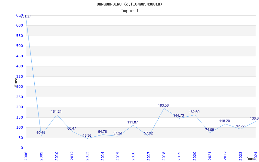Click the y-axis value 450
Image resolution: width=259 pixels, height=162 pixels.
pos(19,56)
